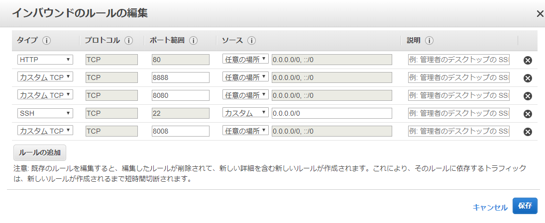
Task: Save rules with 保存 button
Action: click(x=525, y=206)
